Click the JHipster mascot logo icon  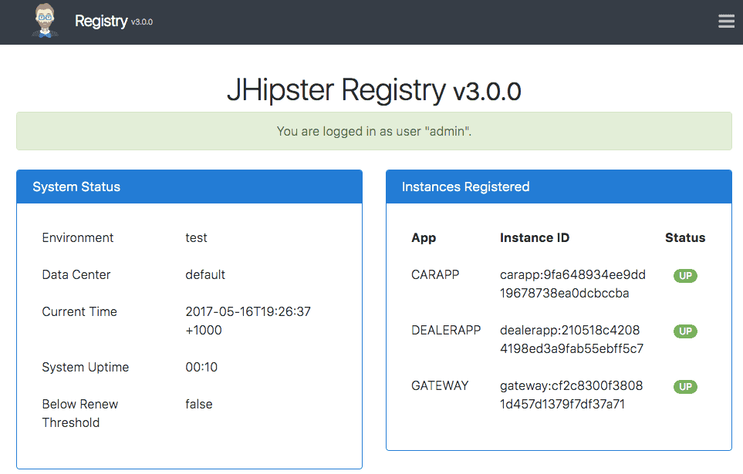(x=45, y=21)
